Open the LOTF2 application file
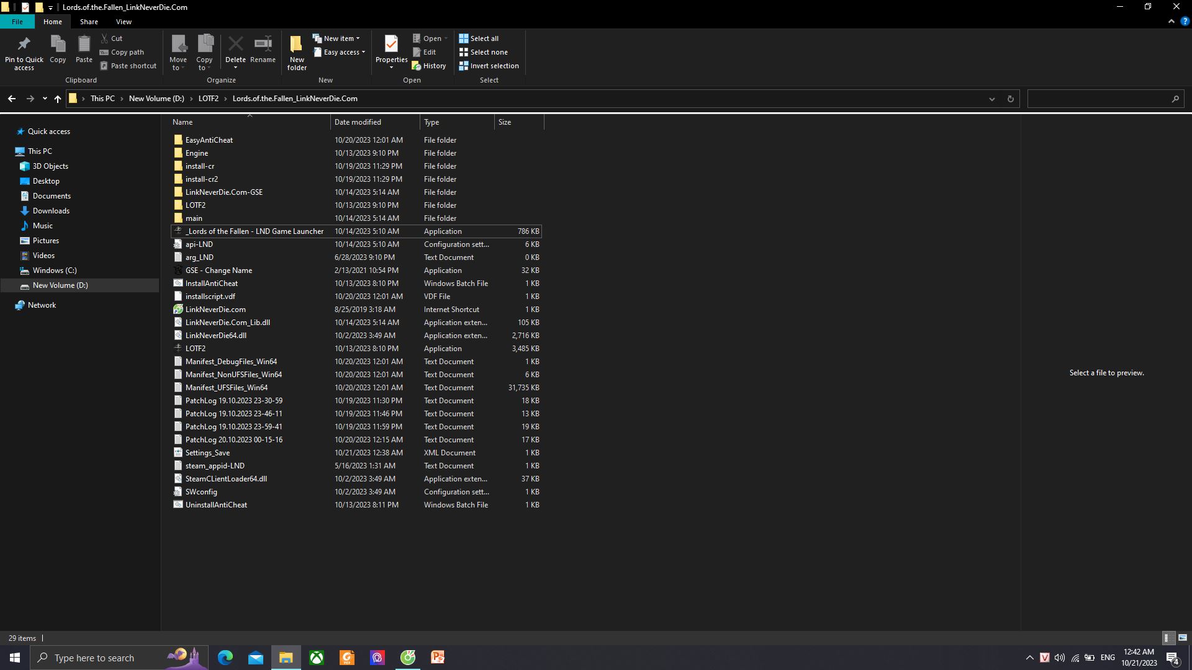Image resolution: width=1192 pixels, height=670 pixels. (195, 347)
